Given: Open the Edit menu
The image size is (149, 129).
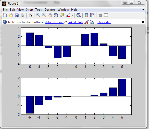Looking at the screenshot, I should (13, 10).
